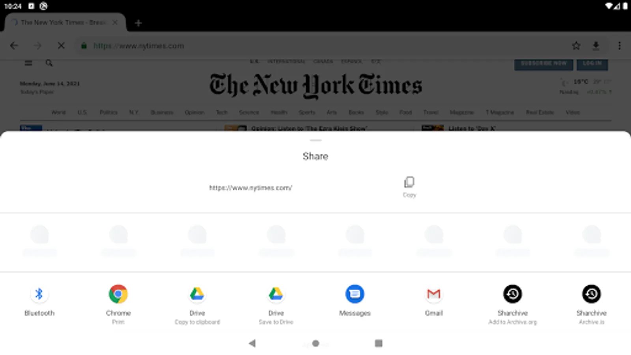Bookmark page with star icon
The width and height of the screenshot is (631, 355).
[x=576, y=46]
